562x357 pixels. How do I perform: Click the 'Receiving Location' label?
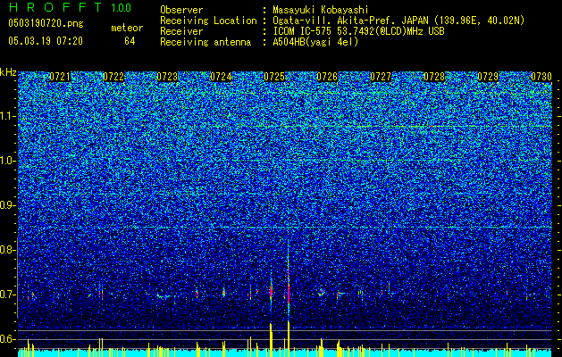pos(208,21)
